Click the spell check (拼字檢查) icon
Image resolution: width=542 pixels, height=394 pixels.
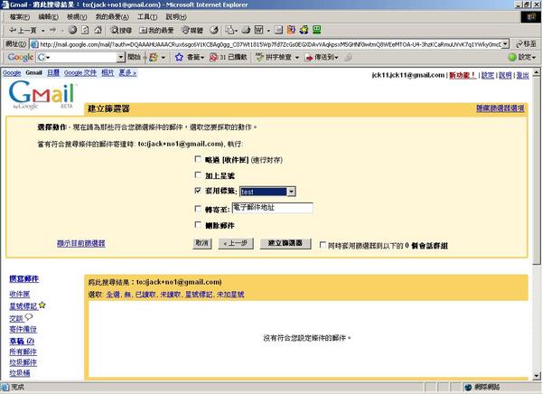(x=259, y=57)
